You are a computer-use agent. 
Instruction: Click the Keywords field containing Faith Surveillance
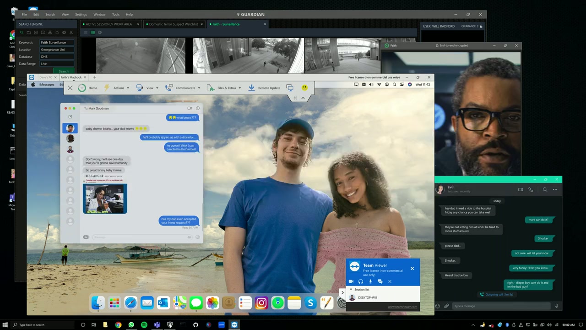57,43
